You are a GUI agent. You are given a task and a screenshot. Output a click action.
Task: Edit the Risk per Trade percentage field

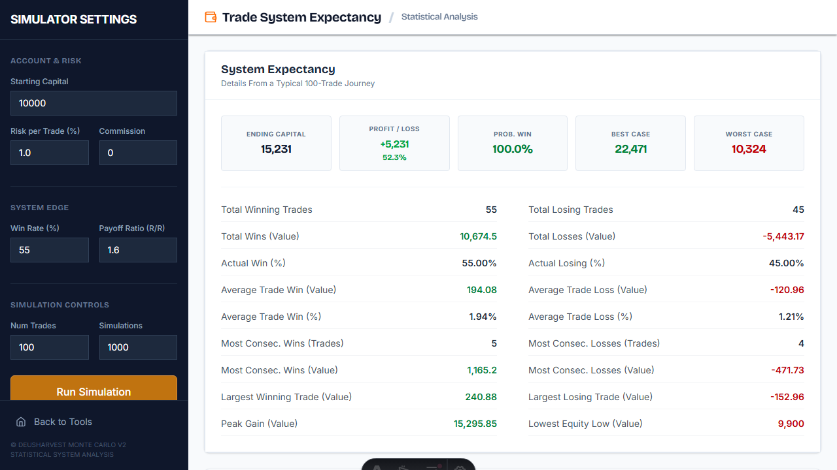click(49, 152)
